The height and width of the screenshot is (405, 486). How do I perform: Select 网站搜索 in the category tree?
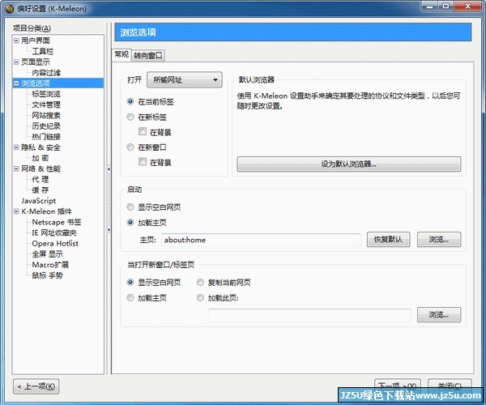coord(46,116)
